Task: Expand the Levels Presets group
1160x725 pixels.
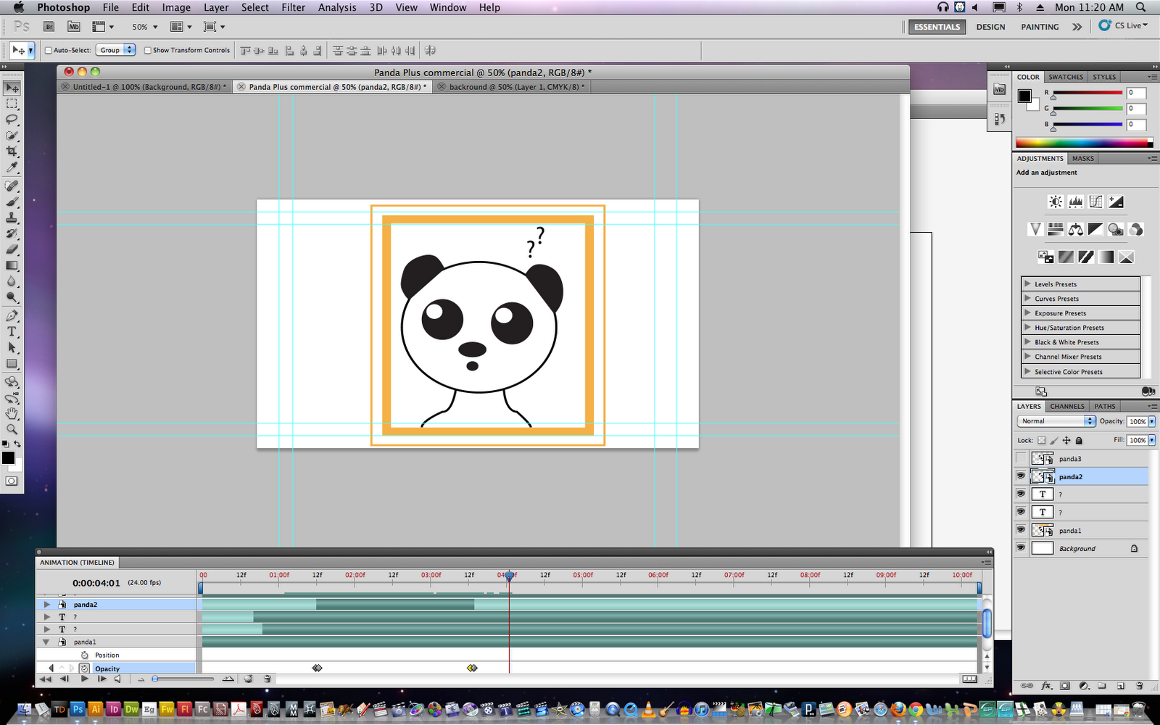Action: [1028, 283]
